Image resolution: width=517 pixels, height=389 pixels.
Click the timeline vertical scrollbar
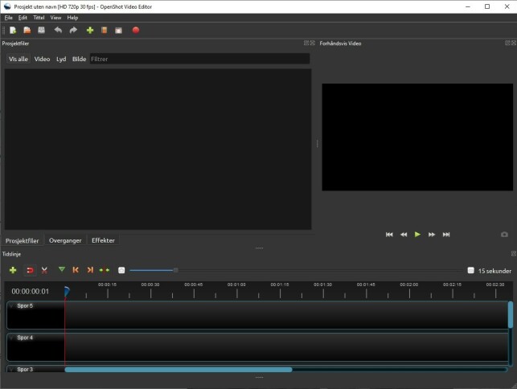[511, 315]
